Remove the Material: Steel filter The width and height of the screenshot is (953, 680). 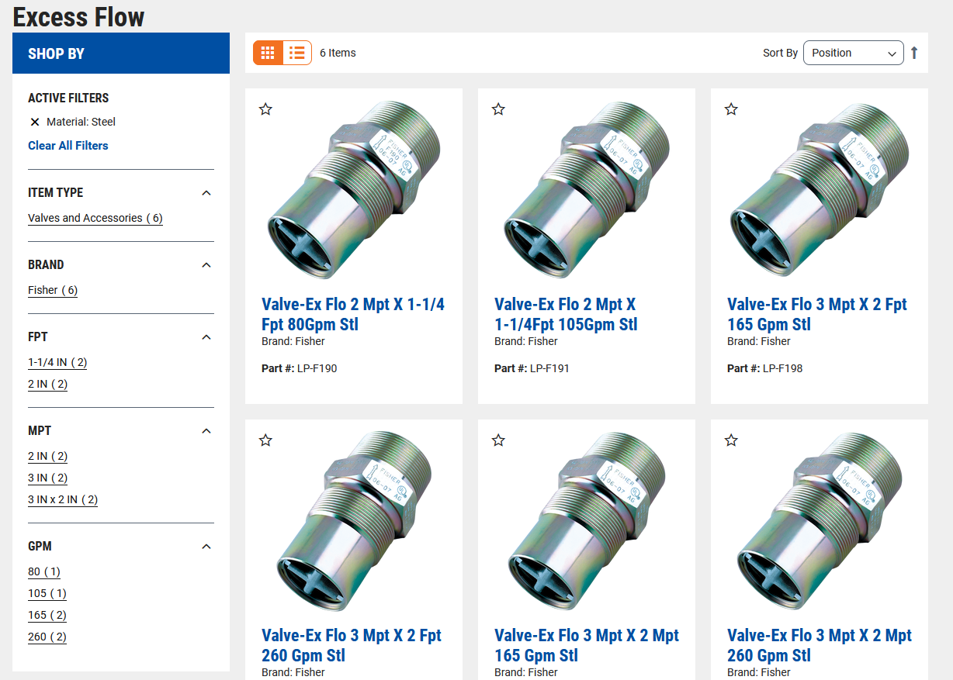click(x=34, y=122)
